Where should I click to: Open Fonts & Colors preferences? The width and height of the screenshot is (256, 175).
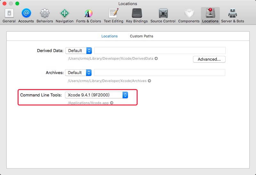[88, 15]
